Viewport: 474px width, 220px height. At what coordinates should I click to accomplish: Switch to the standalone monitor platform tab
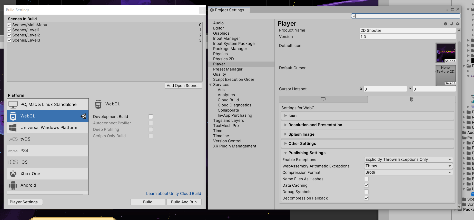click(x=323, y=99)
